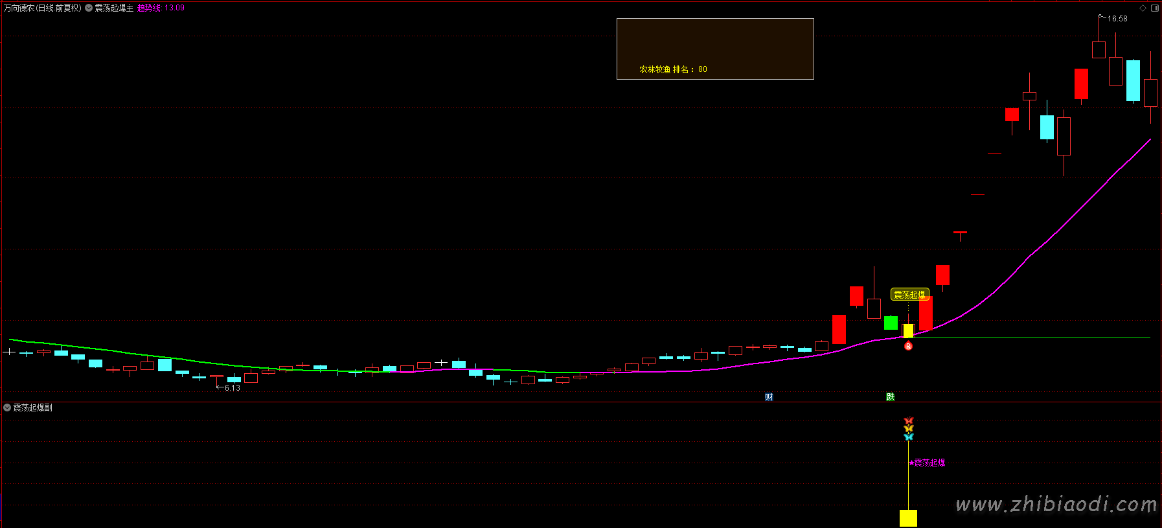The height and width of the screenshot is (528, 1162).
Task: Click the 财 marker on the time axis
Action: 769,396
